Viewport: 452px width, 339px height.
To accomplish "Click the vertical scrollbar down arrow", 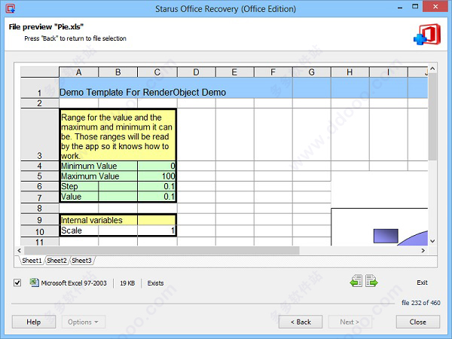I will point(432,241).
